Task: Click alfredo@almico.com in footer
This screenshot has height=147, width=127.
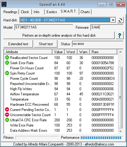Action: (x=99, y=144)
